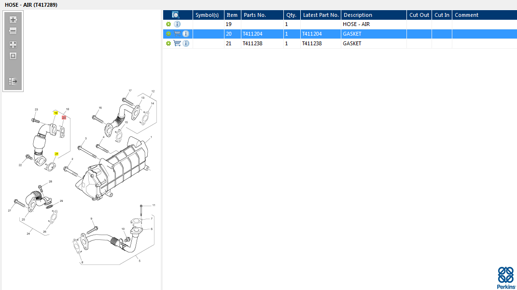
Task: Click the Perkins logo
Action: click(506, 278)
